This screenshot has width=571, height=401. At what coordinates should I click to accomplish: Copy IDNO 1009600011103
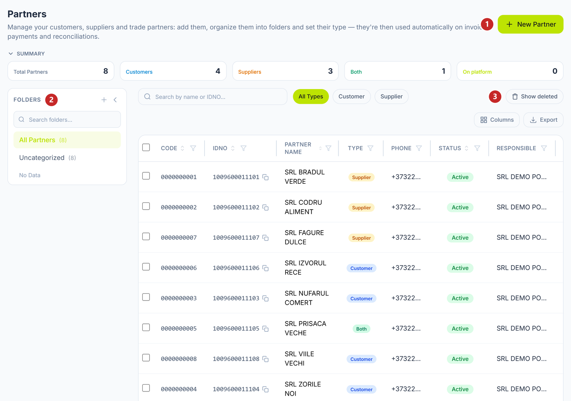[266, 299]
